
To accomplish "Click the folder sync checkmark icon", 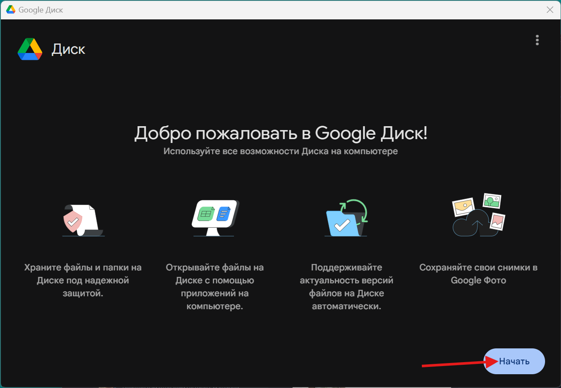I will (x=346, y=217).
